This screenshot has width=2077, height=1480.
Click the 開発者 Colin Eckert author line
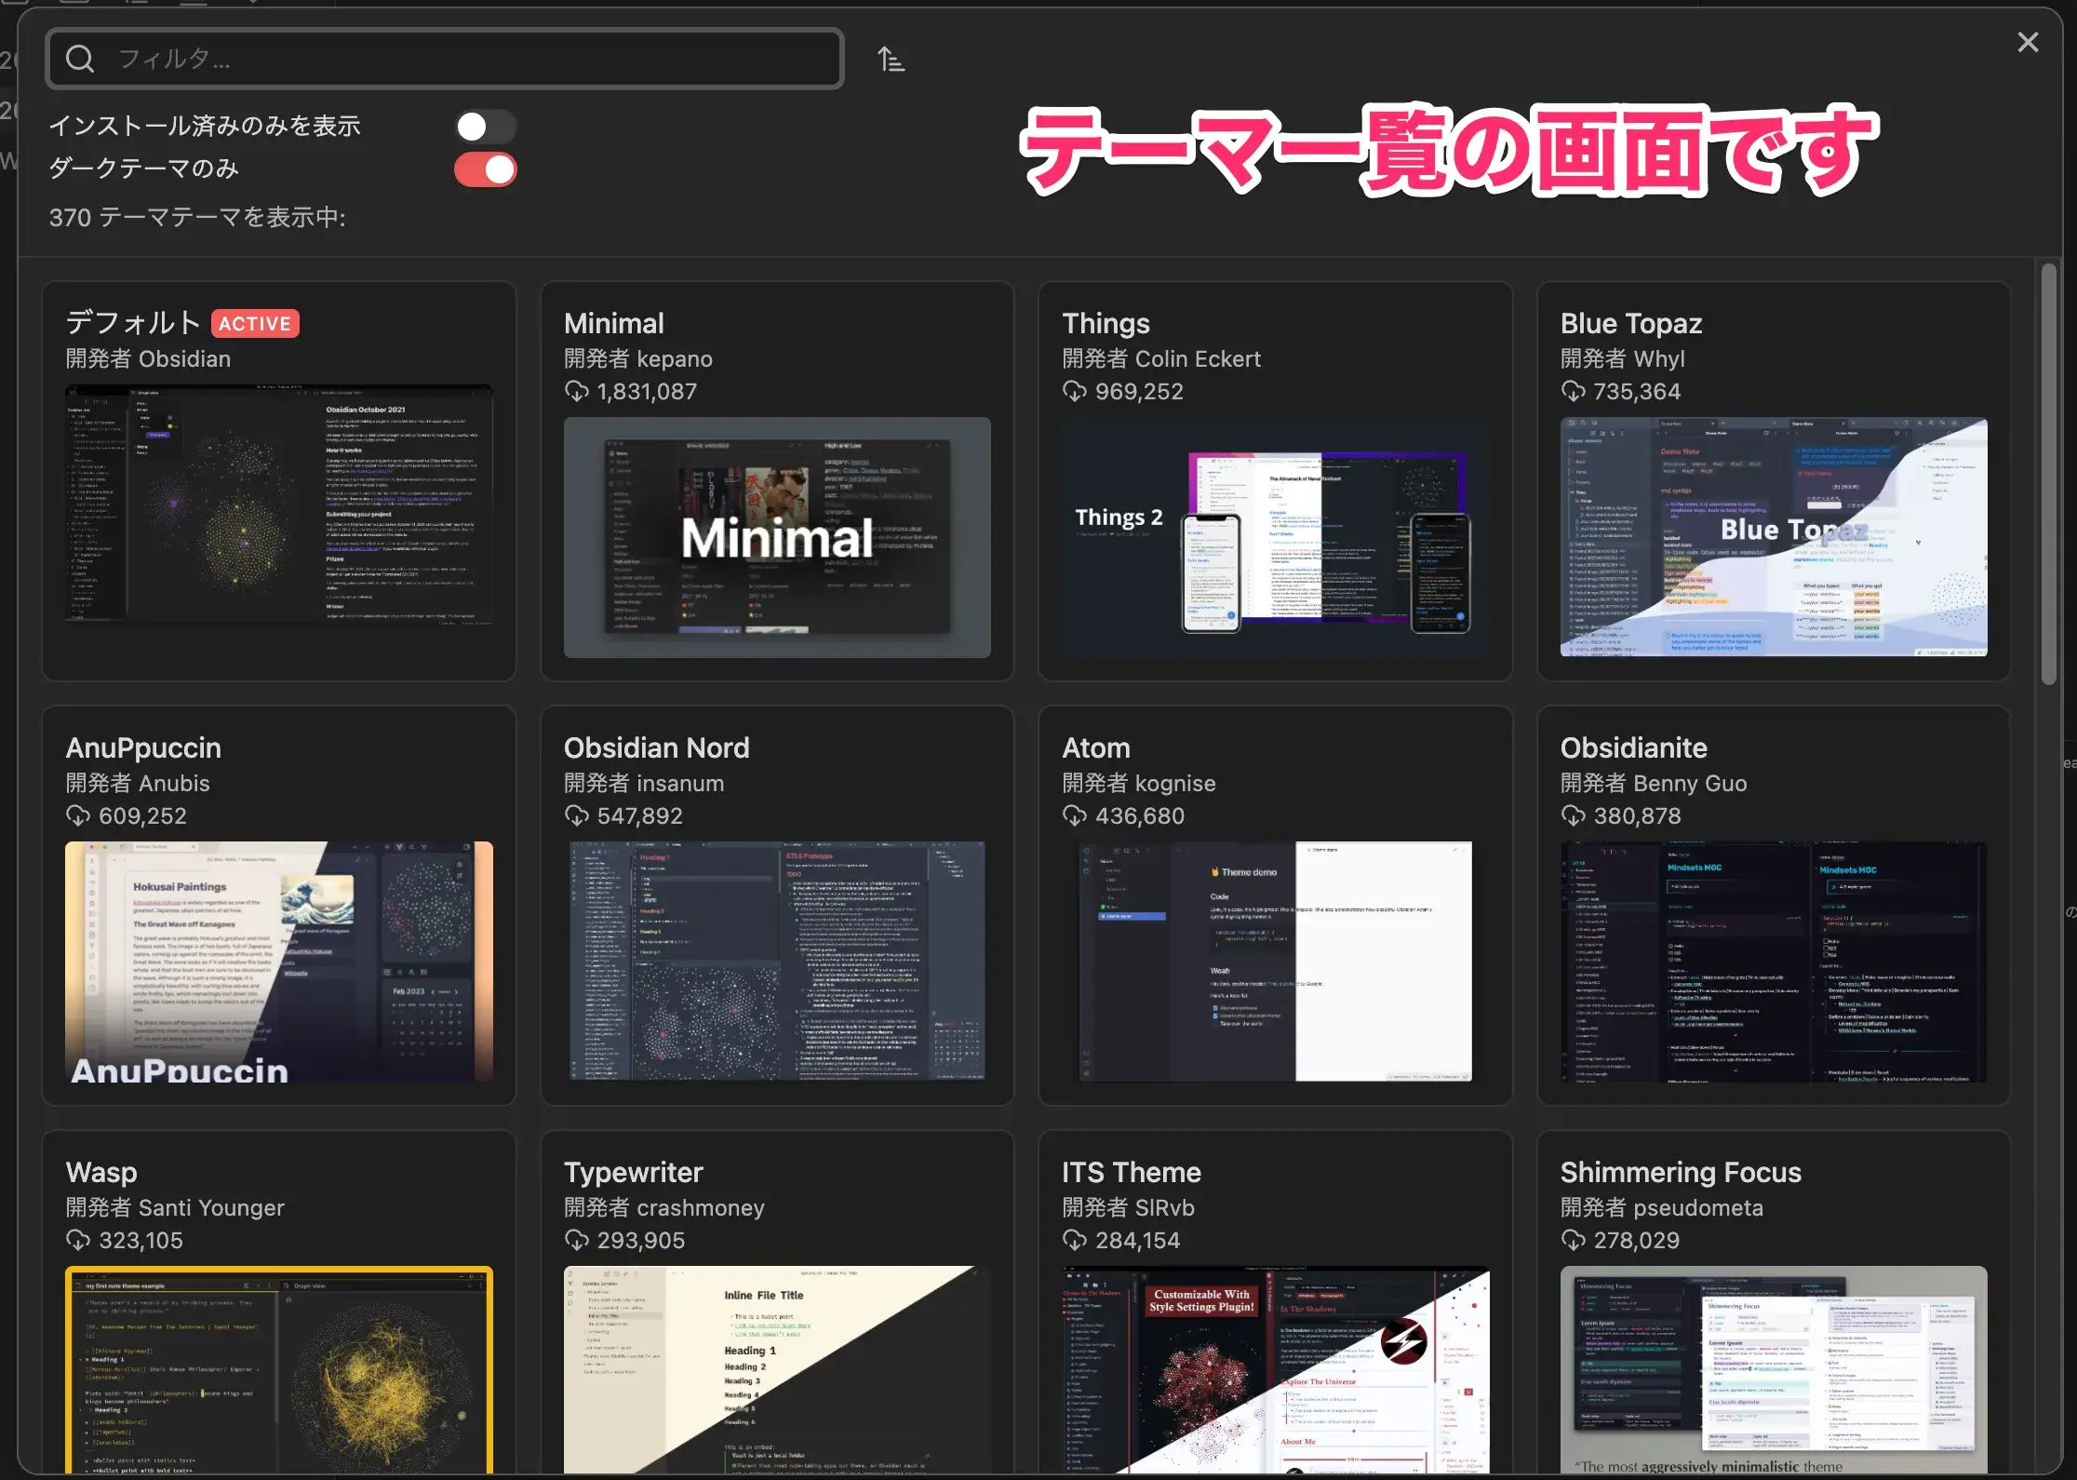[1161, 359]
